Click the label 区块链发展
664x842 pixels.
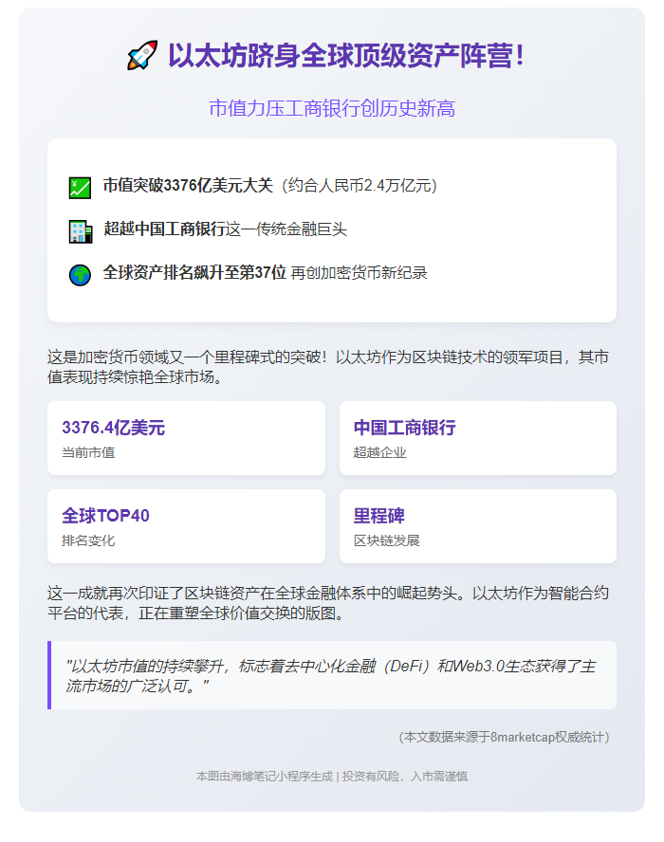(x=386, y=540)
